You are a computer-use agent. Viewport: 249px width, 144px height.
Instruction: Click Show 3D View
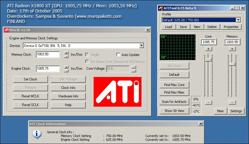(x=174, y=111)
